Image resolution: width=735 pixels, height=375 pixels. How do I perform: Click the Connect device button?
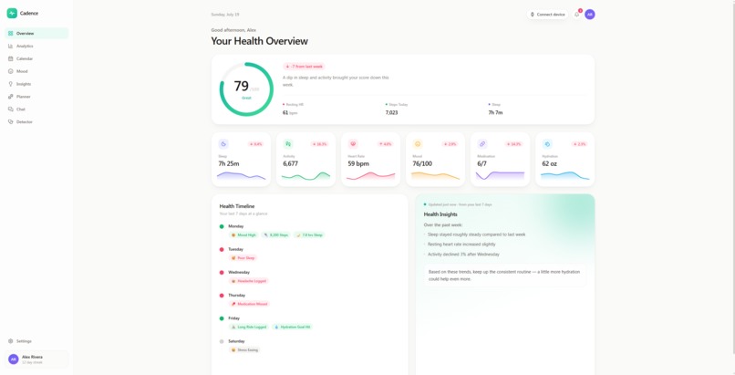coord(547,15)
